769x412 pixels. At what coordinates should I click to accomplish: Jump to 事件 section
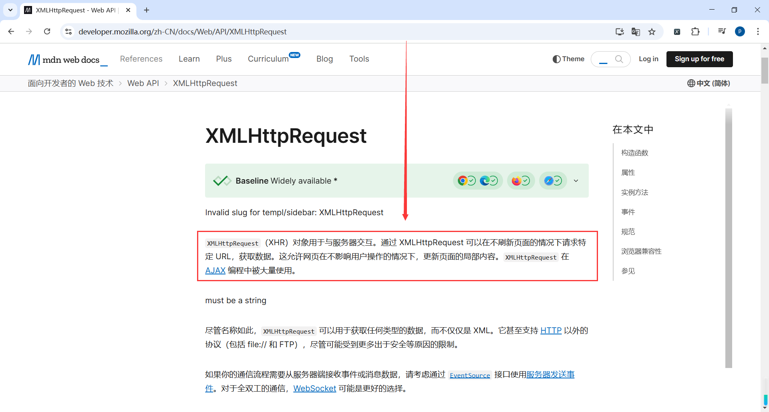click(628, 212)
